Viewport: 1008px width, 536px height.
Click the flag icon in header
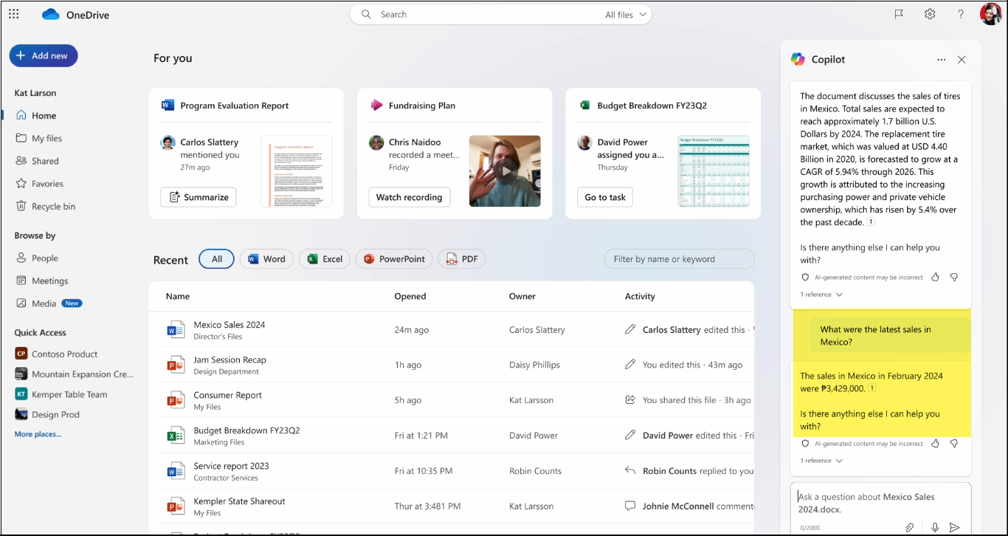(x=899, y=14)
